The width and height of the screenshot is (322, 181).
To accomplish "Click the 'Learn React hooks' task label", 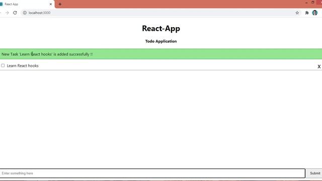I will tap(23, 66).
